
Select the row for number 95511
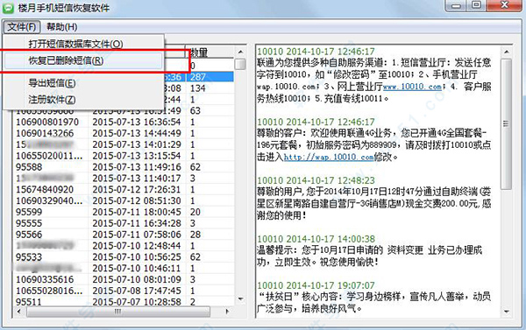(x=124, y=302)
